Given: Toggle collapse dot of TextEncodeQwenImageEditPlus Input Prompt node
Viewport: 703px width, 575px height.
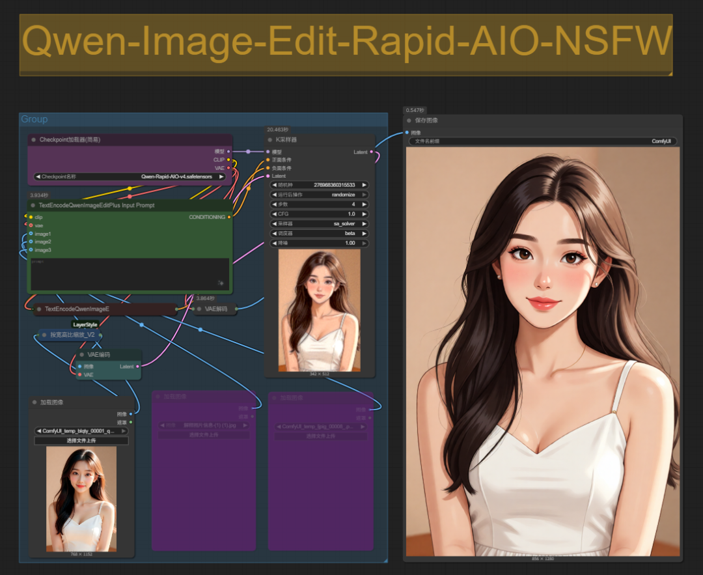Looking at the screenshot, I should 33,205.
